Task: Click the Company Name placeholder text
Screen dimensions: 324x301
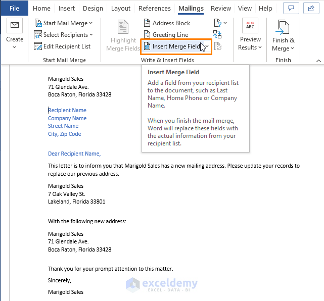Action: coord(67,118)
